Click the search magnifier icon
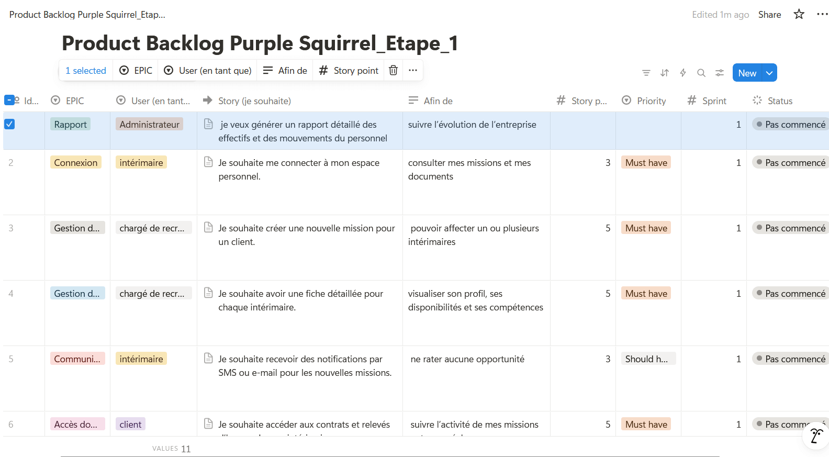829x457 pixels. click(701, 73)
